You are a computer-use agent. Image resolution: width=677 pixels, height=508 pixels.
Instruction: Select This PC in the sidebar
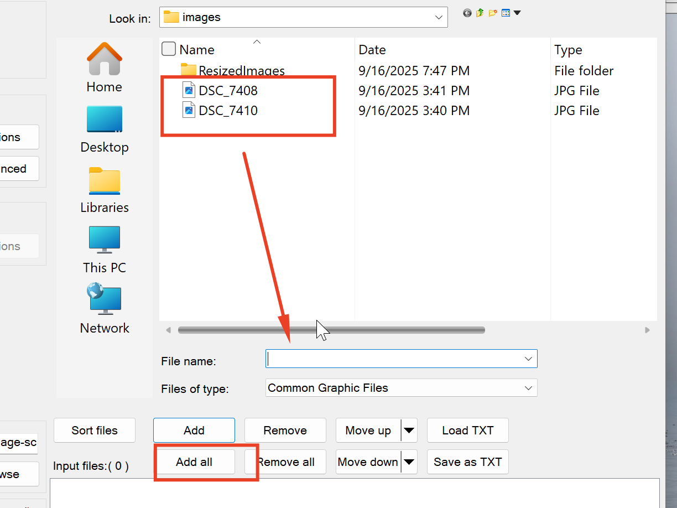coord(104,250)
